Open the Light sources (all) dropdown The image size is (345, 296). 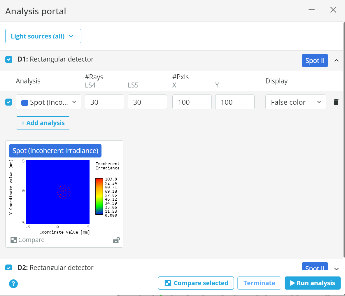click(43, 36)
